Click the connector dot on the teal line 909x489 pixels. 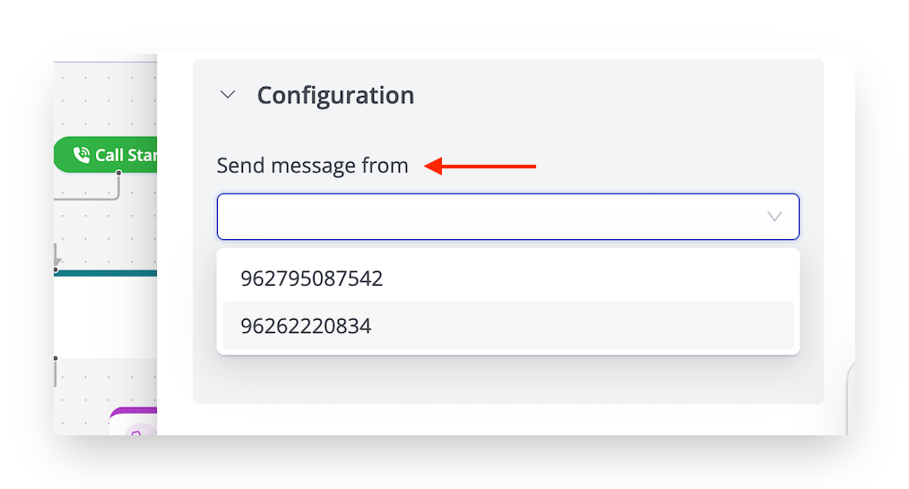coord(56,270)
